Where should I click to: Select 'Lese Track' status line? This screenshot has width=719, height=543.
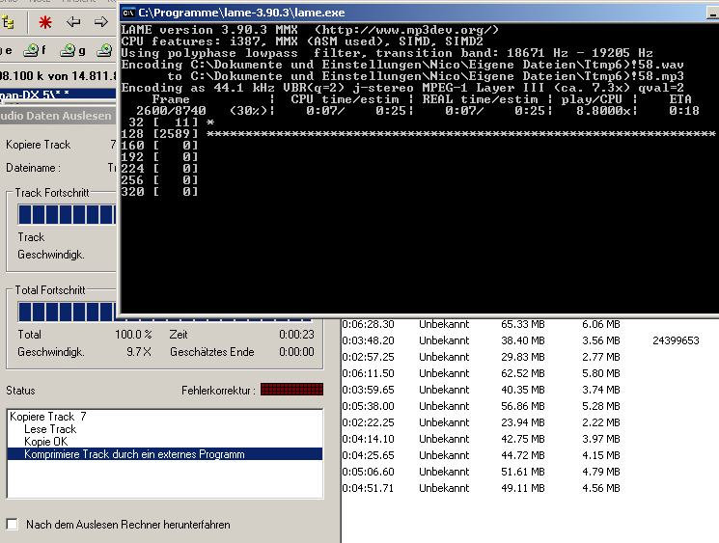[x=165, y=429]
